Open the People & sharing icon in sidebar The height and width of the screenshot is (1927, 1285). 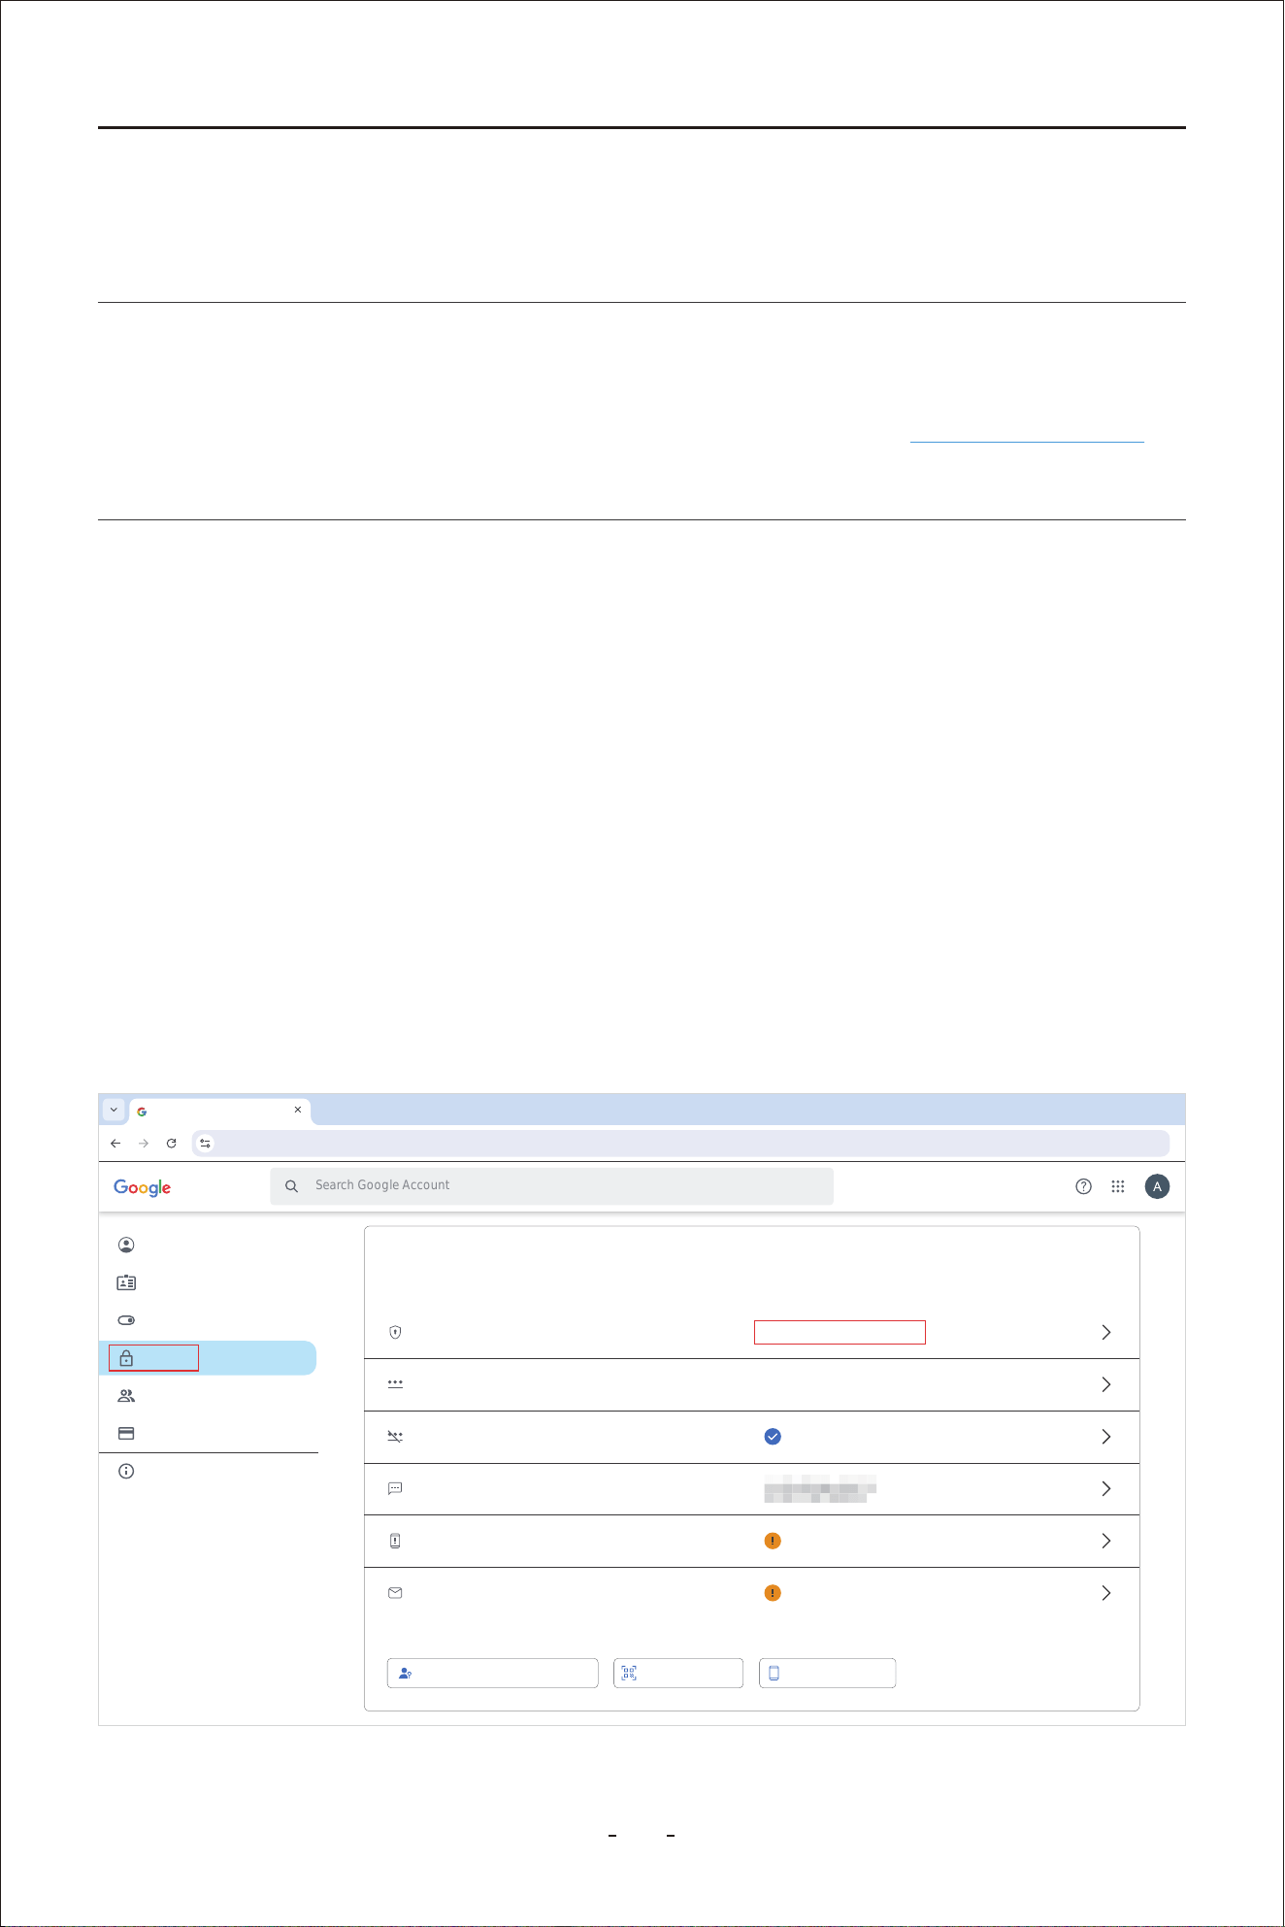pyautogui.click(x=126, y=1396)
